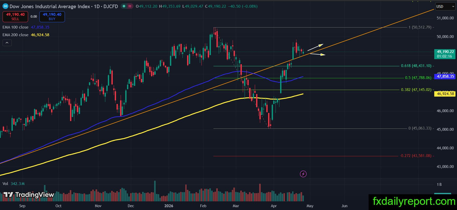Click the Dec label on time axis

click(x=131, y=206)
